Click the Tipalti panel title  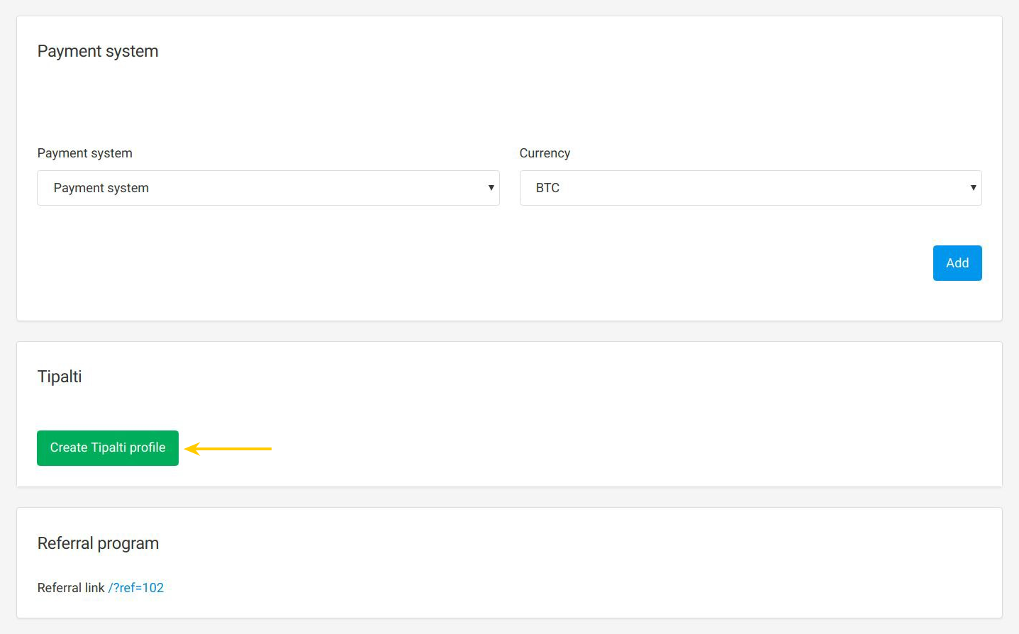coord(60,376)
